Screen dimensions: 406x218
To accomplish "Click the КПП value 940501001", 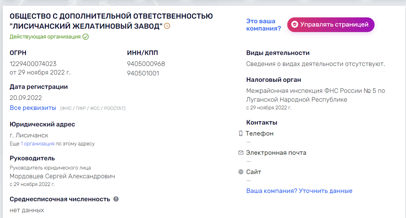I will coord(143,73).
